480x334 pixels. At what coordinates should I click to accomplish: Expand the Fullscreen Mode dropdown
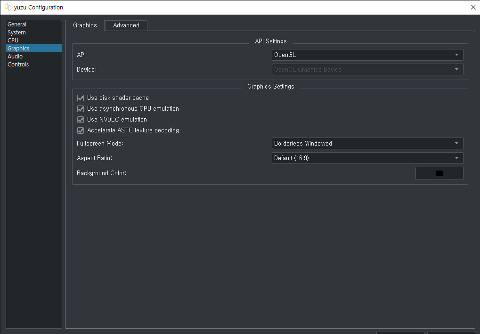click(x=367, y=143)
